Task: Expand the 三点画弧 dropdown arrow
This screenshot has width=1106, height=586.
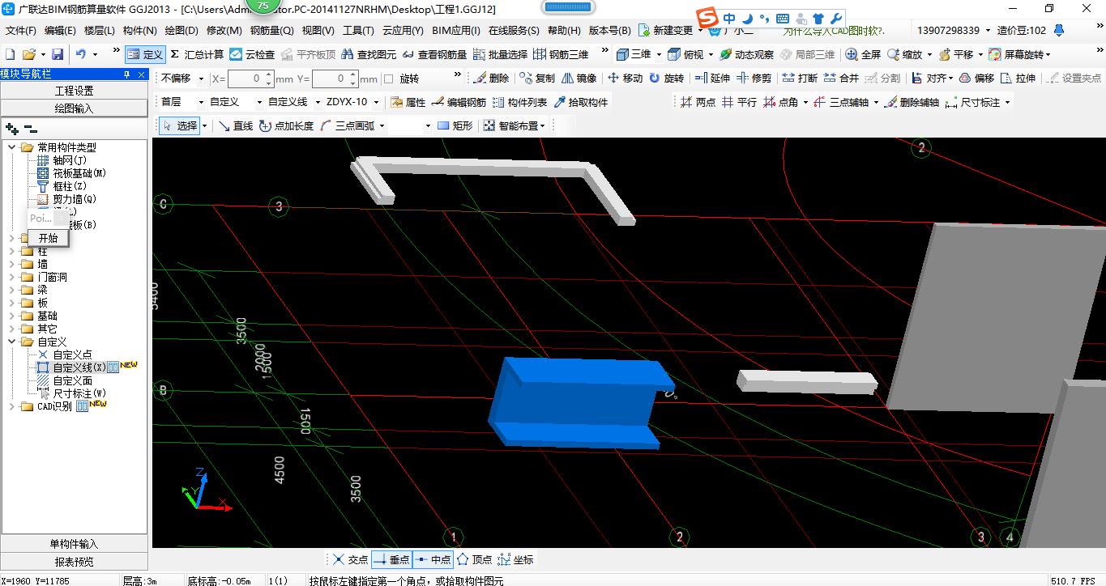Action: coord(380,126)
